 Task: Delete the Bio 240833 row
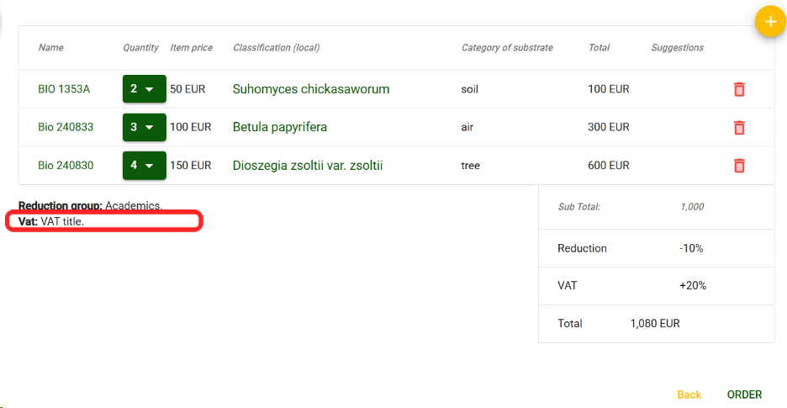coord(739,128)
